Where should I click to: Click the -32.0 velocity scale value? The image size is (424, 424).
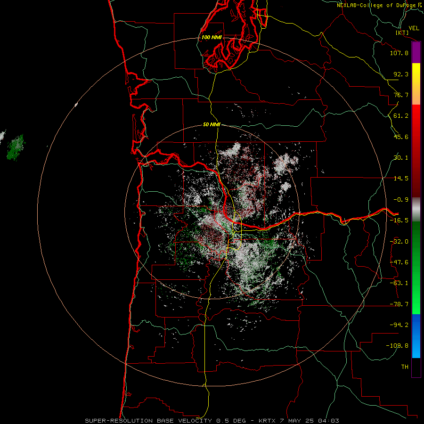point(399,242)
